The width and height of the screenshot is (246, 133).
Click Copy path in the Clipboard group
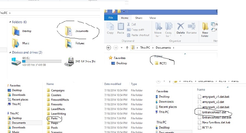pyautogui.click(x=137, y=30)
